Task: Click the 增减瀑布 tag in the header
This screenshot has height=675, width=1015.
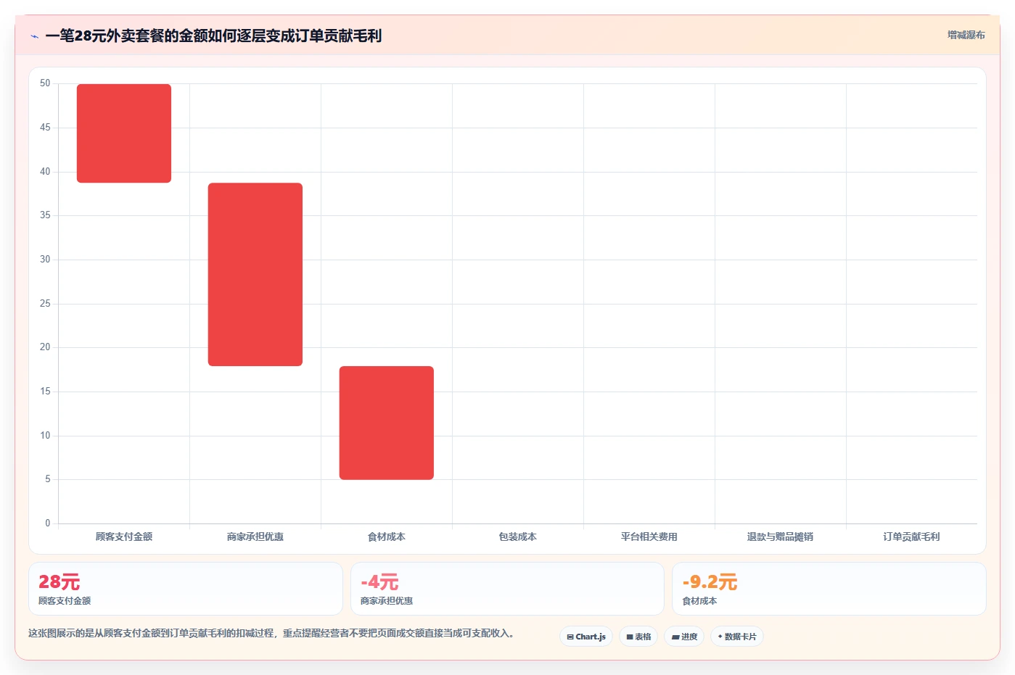Action: pos(966,35)
